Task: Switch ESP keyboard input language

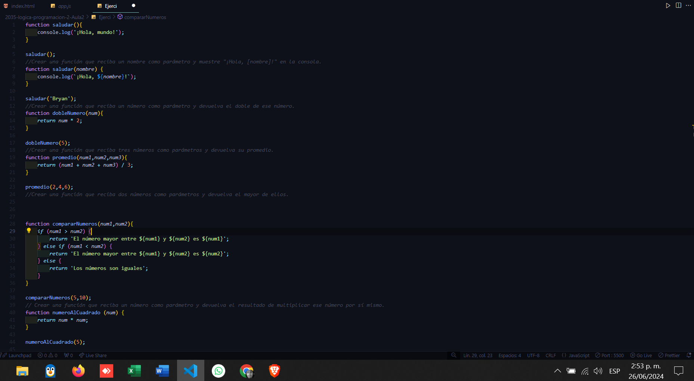Action: click(x=614, y=371)
